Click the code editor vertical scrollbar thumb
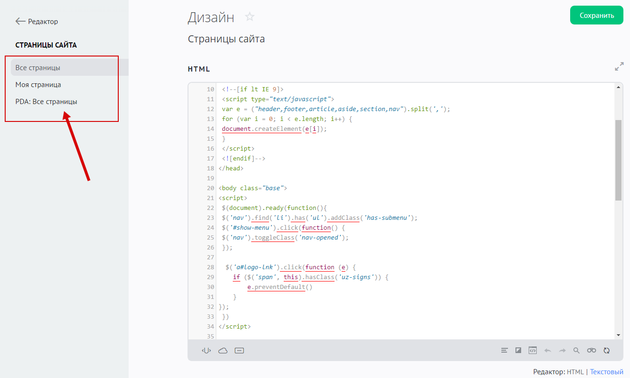Viewport: 630px width, 378px height. (x=618, y=160)
